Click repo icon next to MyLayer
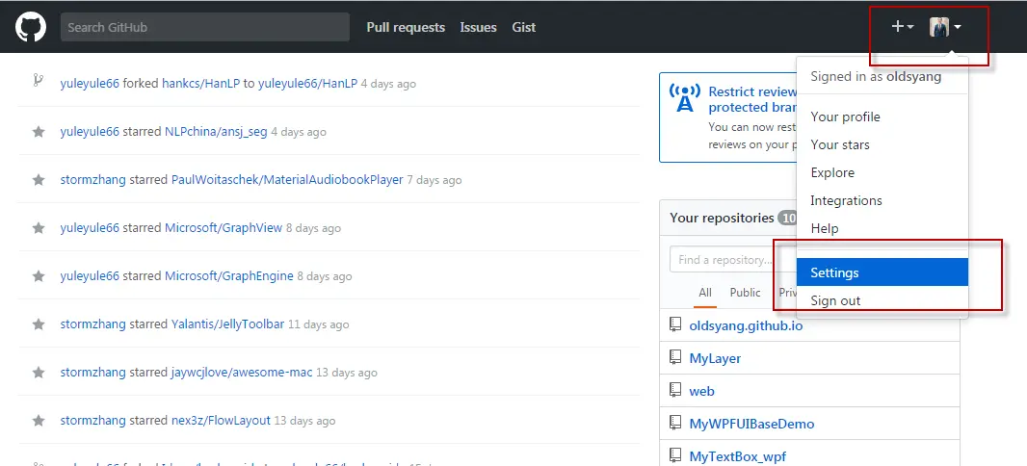The height and width of the screenshot is (466, 1027). [675, 356]
